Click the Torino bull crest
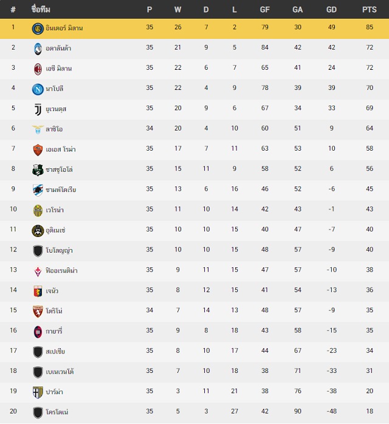Screen dimensions: 389x424 (x=38, y=312)
